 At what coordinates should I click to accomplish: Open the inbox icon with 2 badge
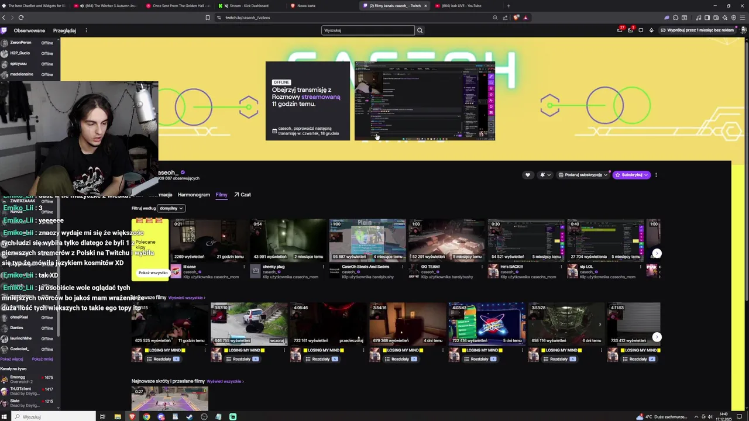click(x=630, y=30)
